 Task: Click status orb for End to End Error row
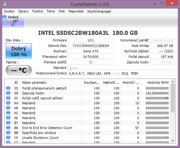click(8, 128)
